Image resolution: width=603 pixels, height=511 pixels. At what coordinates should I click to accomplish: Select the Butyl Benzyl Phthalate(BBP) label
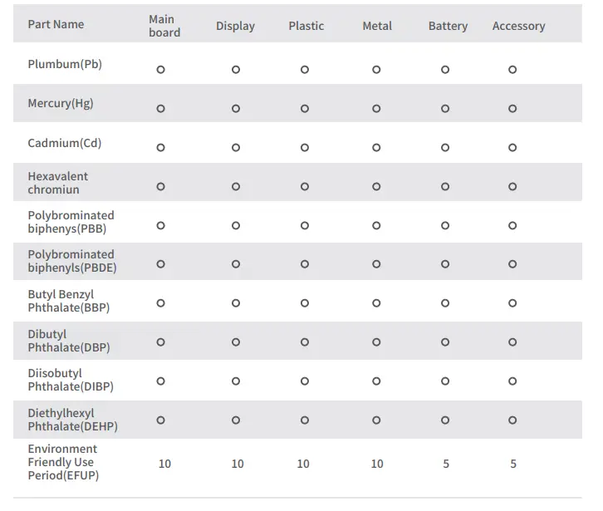point(68,301)
